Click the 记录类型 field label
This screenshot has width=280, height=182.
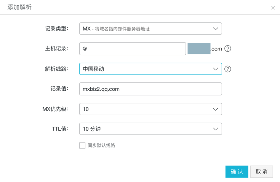(x=56, y=29)
